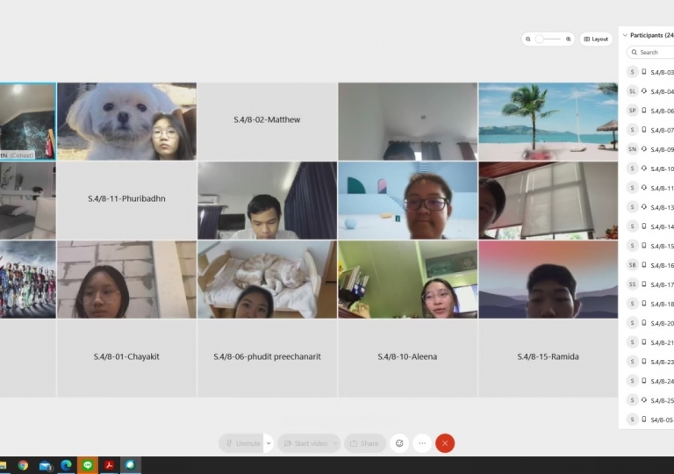Image resolution: width=674 pixels, height=474 pixels.
Task: Zoom out the video grid with the minus magnifier
Action: 527,39
